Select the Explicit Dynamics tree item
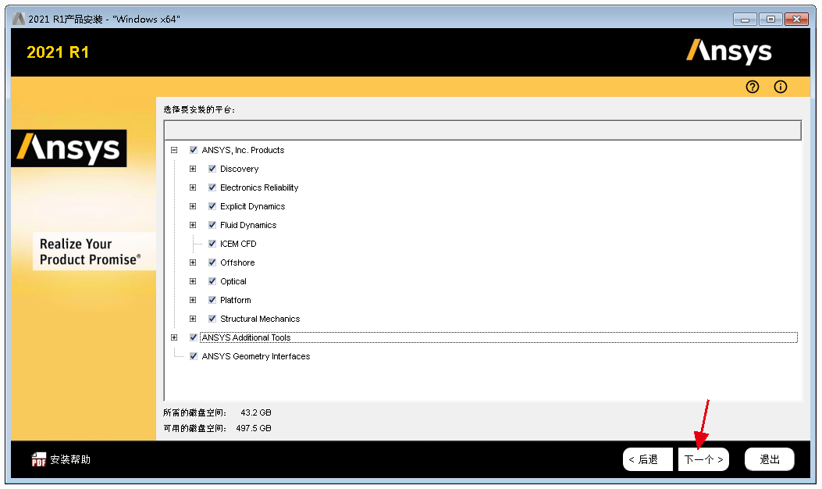This screenshot has width=822, height=489. point(252,206)
